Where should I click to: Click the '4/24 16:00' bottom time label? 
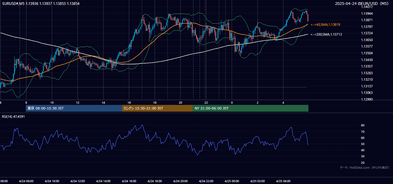(129, 181)
